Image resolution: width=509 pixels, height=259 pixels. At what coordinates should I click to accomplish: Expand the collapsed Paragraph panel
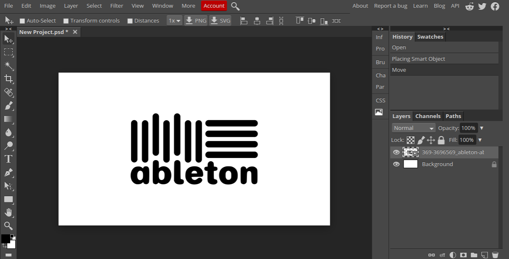[x=380, y=87]
